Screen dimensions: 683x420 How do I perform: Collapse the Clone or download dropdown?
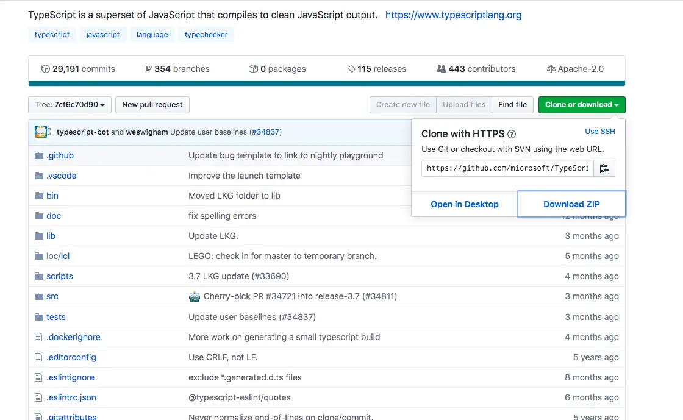(581, 105)
